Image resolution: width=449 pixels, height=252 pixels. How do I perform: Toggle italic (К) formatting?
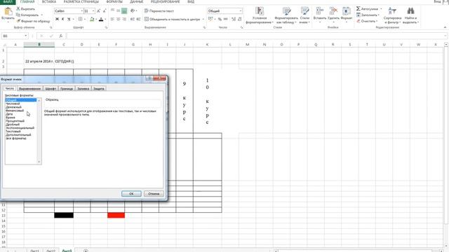pyautogui.click(x=62, y=19)
